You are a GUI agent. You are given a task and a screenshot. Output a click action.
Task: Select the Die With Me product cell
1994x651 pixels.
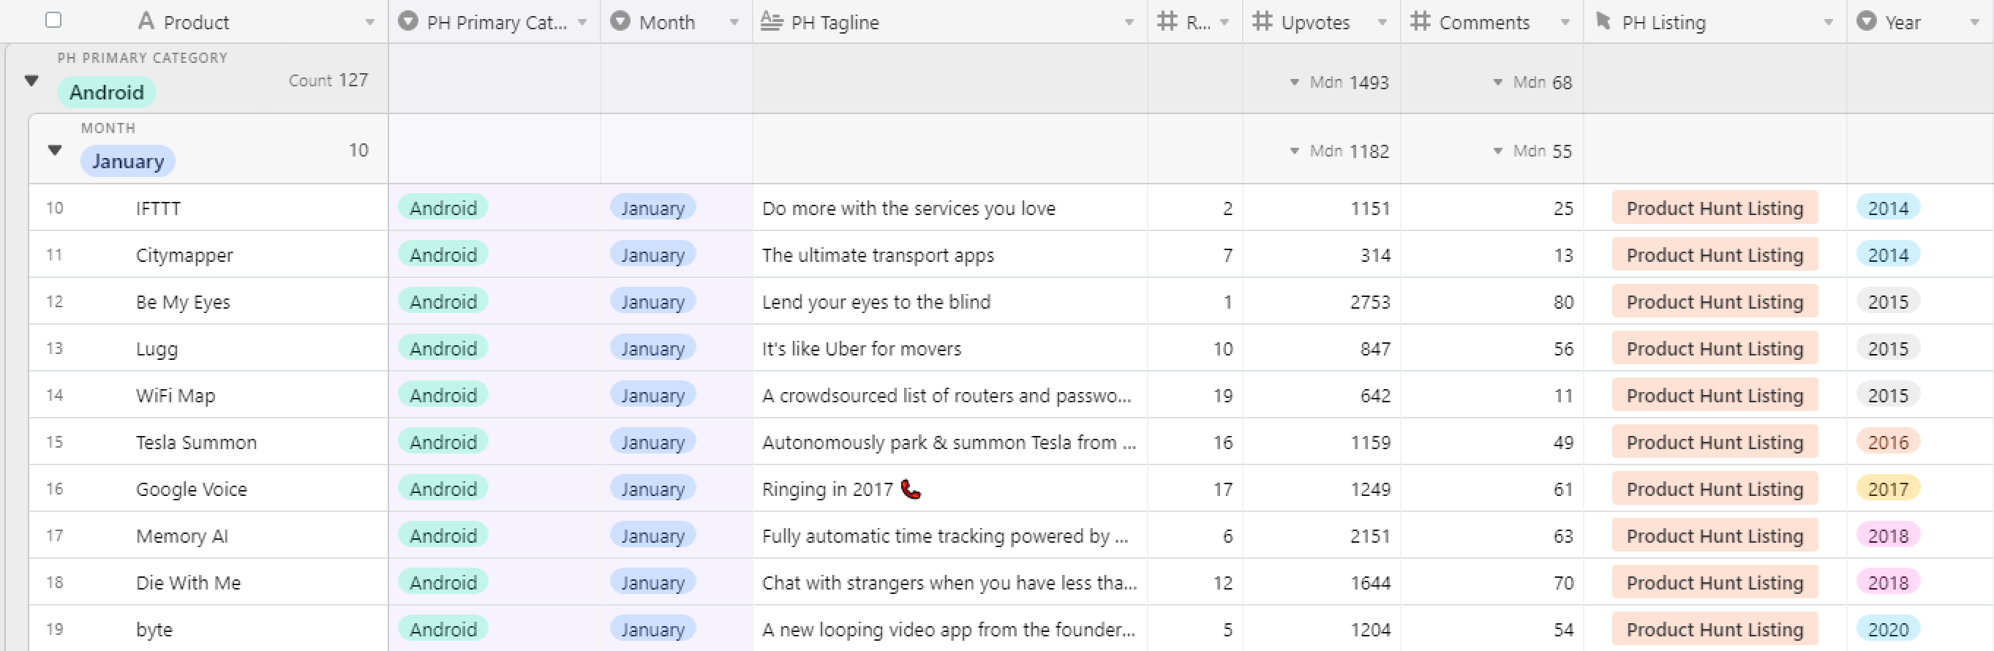(x=208, y=582)
